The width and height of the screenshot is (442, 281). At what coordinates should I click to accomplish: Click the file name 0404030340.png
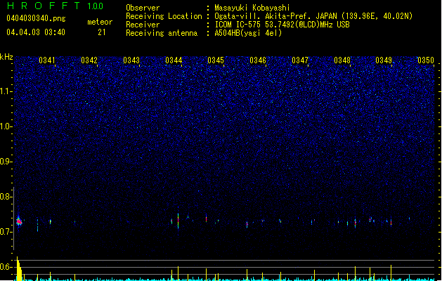36,18
